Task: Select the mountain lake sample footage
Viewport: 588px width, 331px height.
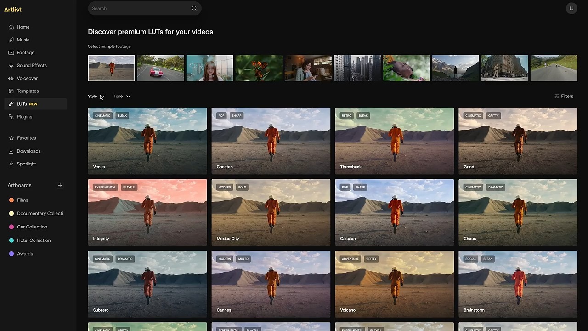Action: point(455,68)
